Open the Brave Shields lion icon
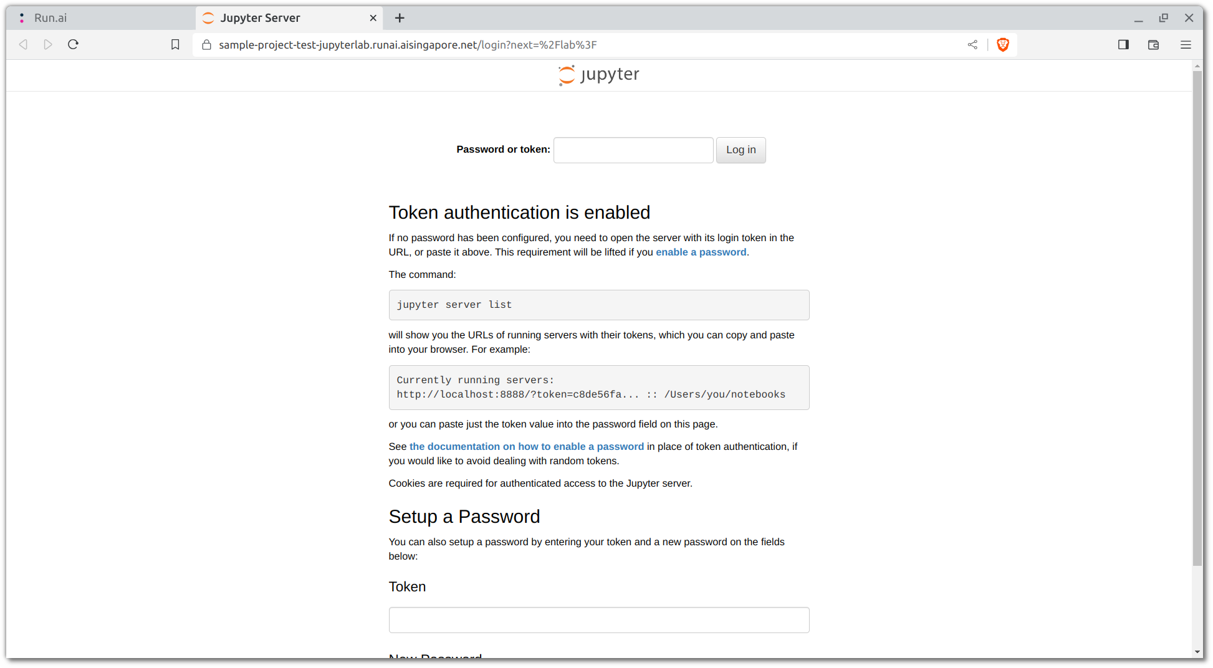This screenshot has width=1213, height=668. (1003, 44)
